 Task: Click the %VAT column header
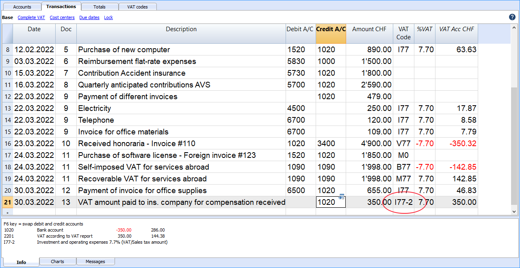(x=425, y=34)
